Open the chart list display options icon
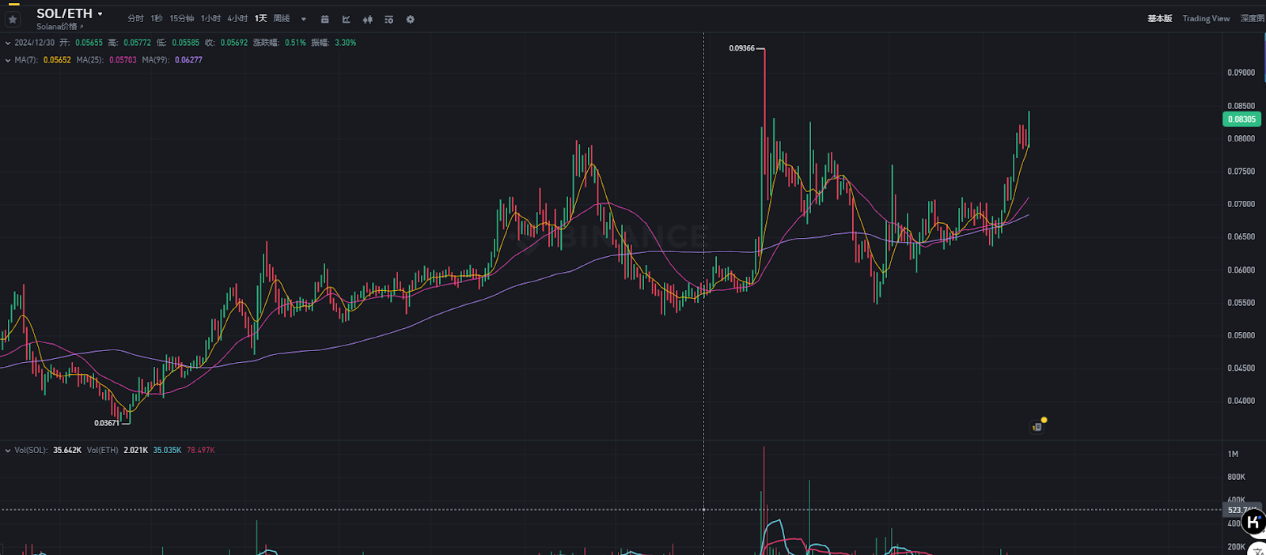 pyautogui.click(x=389, y=20)
